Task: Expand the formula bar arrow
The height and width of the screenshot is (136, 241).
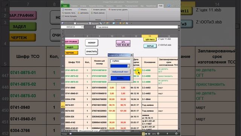Action: (179, 27)
